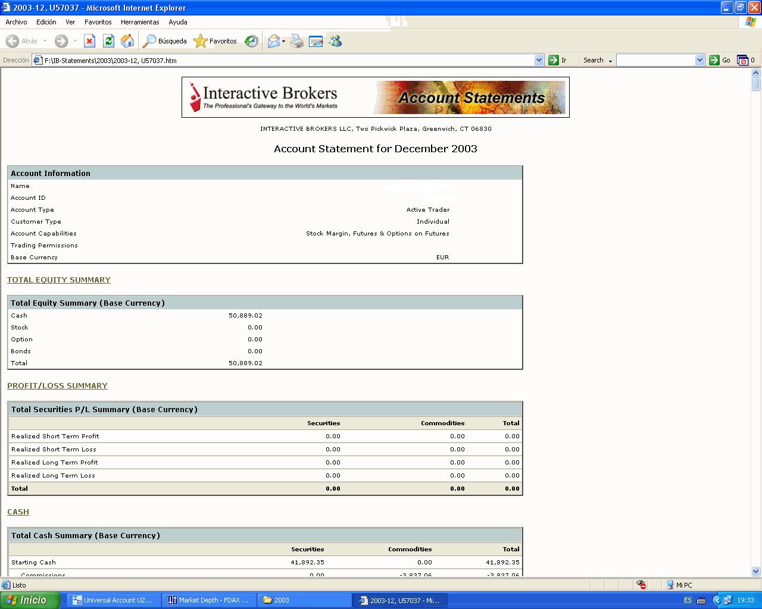Click the privacy eye icon in status bar

coord(641,585)
